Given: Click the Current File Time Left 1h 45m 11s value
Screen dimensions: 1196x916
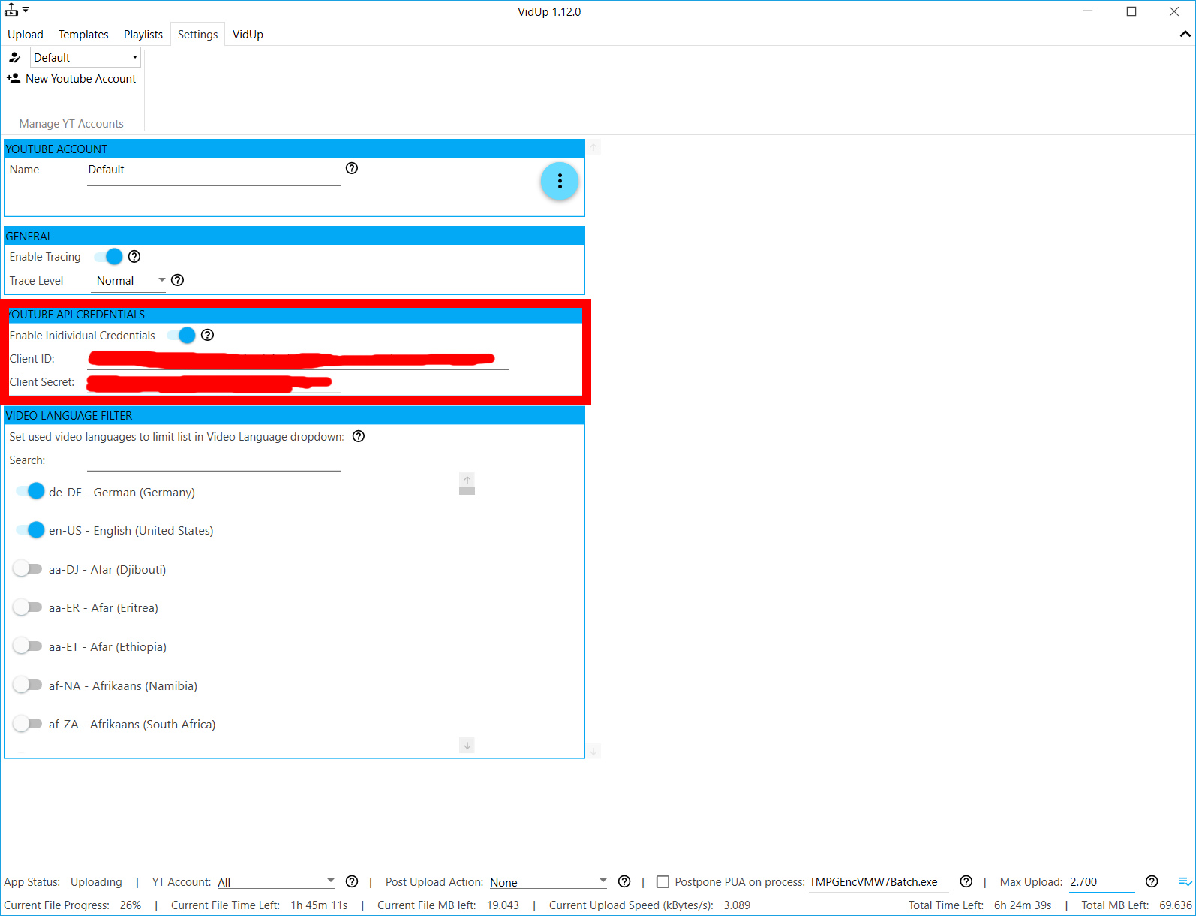Looking at the screenshot, I should (319, 905).
